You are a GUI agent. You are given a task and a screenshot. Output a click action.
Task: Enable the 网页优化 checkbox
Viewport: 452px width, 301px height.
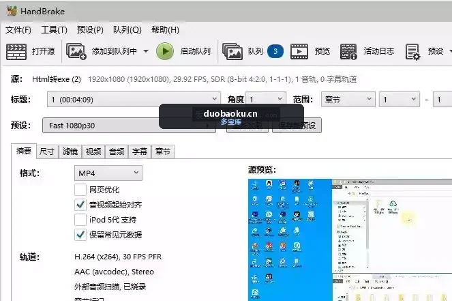coord(80,190)
